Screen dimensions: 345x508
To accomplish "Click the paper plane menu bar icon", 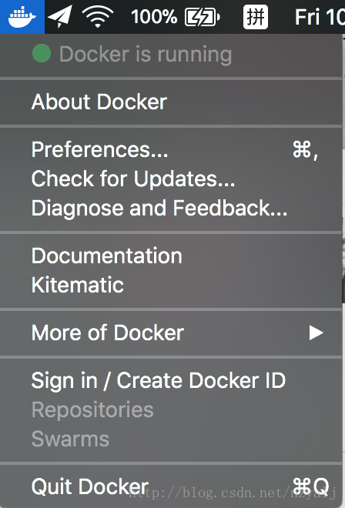I will 60,16.
